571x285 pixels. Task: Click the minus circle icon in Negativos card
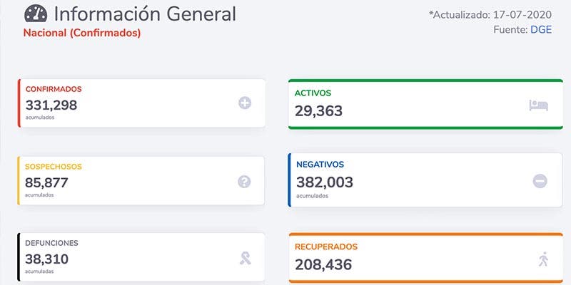pyautogui.click(x=540, y=181)
